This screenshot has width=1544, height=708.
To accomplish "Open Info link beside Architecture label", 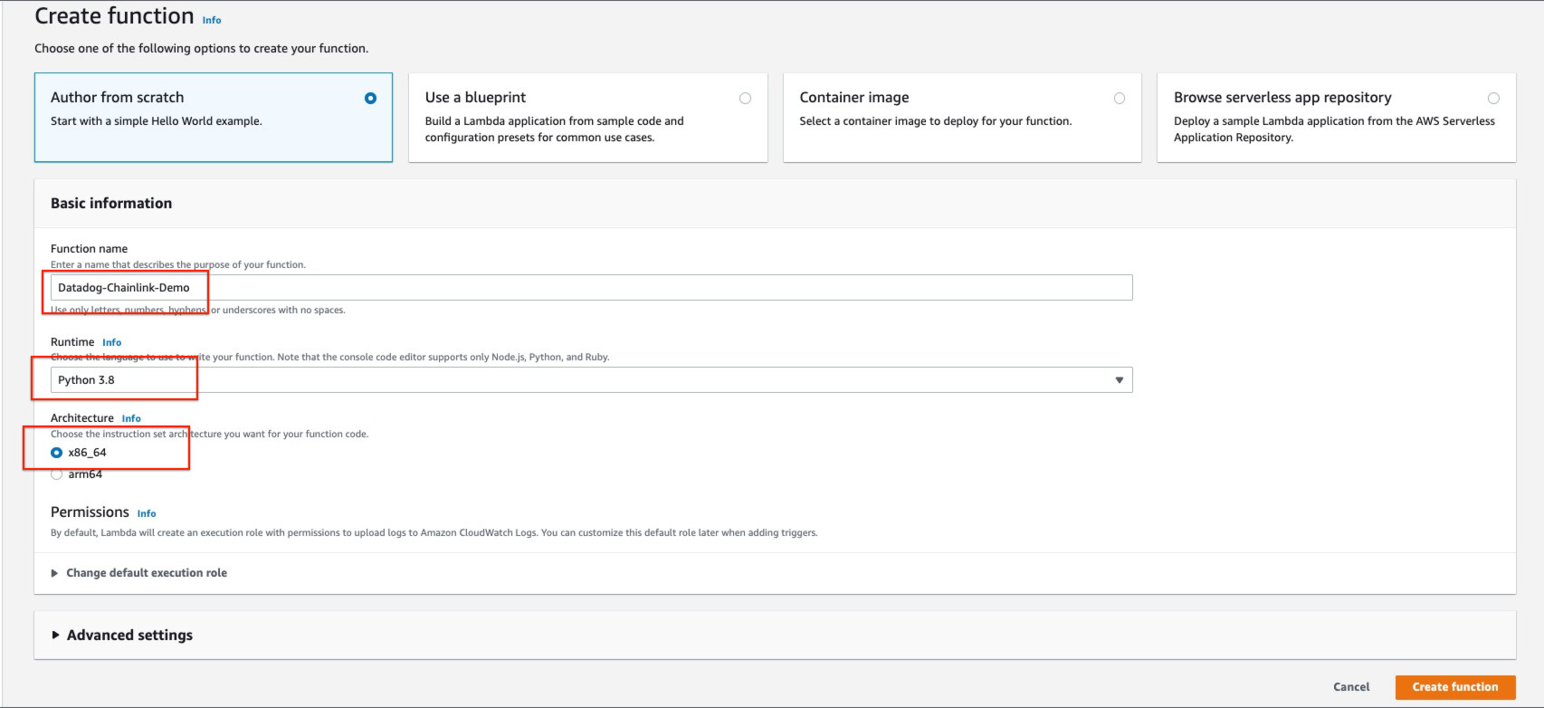I will tap(131, 419).
